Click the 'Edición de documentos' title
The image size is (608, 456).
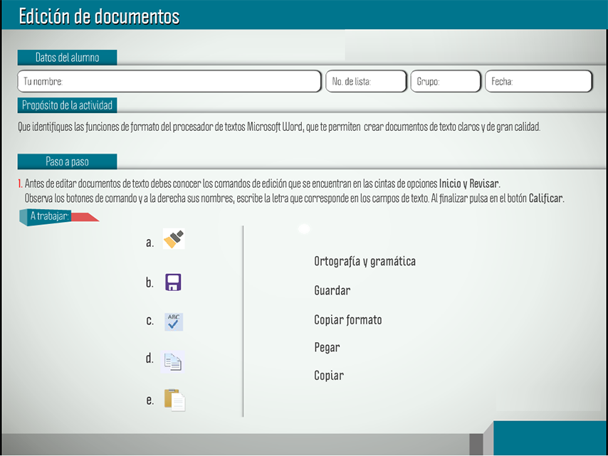point(99,16)
